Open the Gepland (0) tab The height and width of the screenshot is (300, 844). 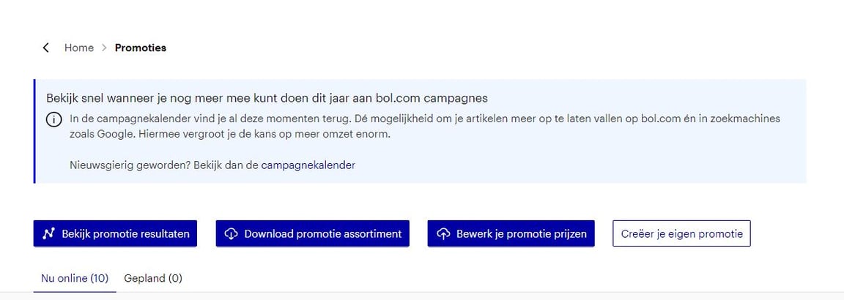point(153,278)
